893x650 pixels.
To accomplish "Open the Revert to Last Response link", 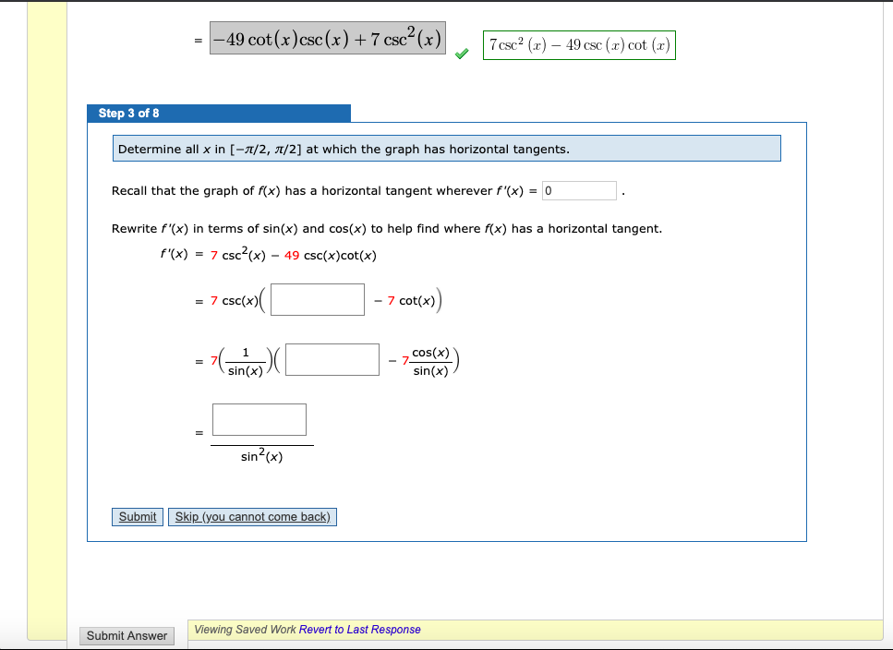I will coord(362,629).
